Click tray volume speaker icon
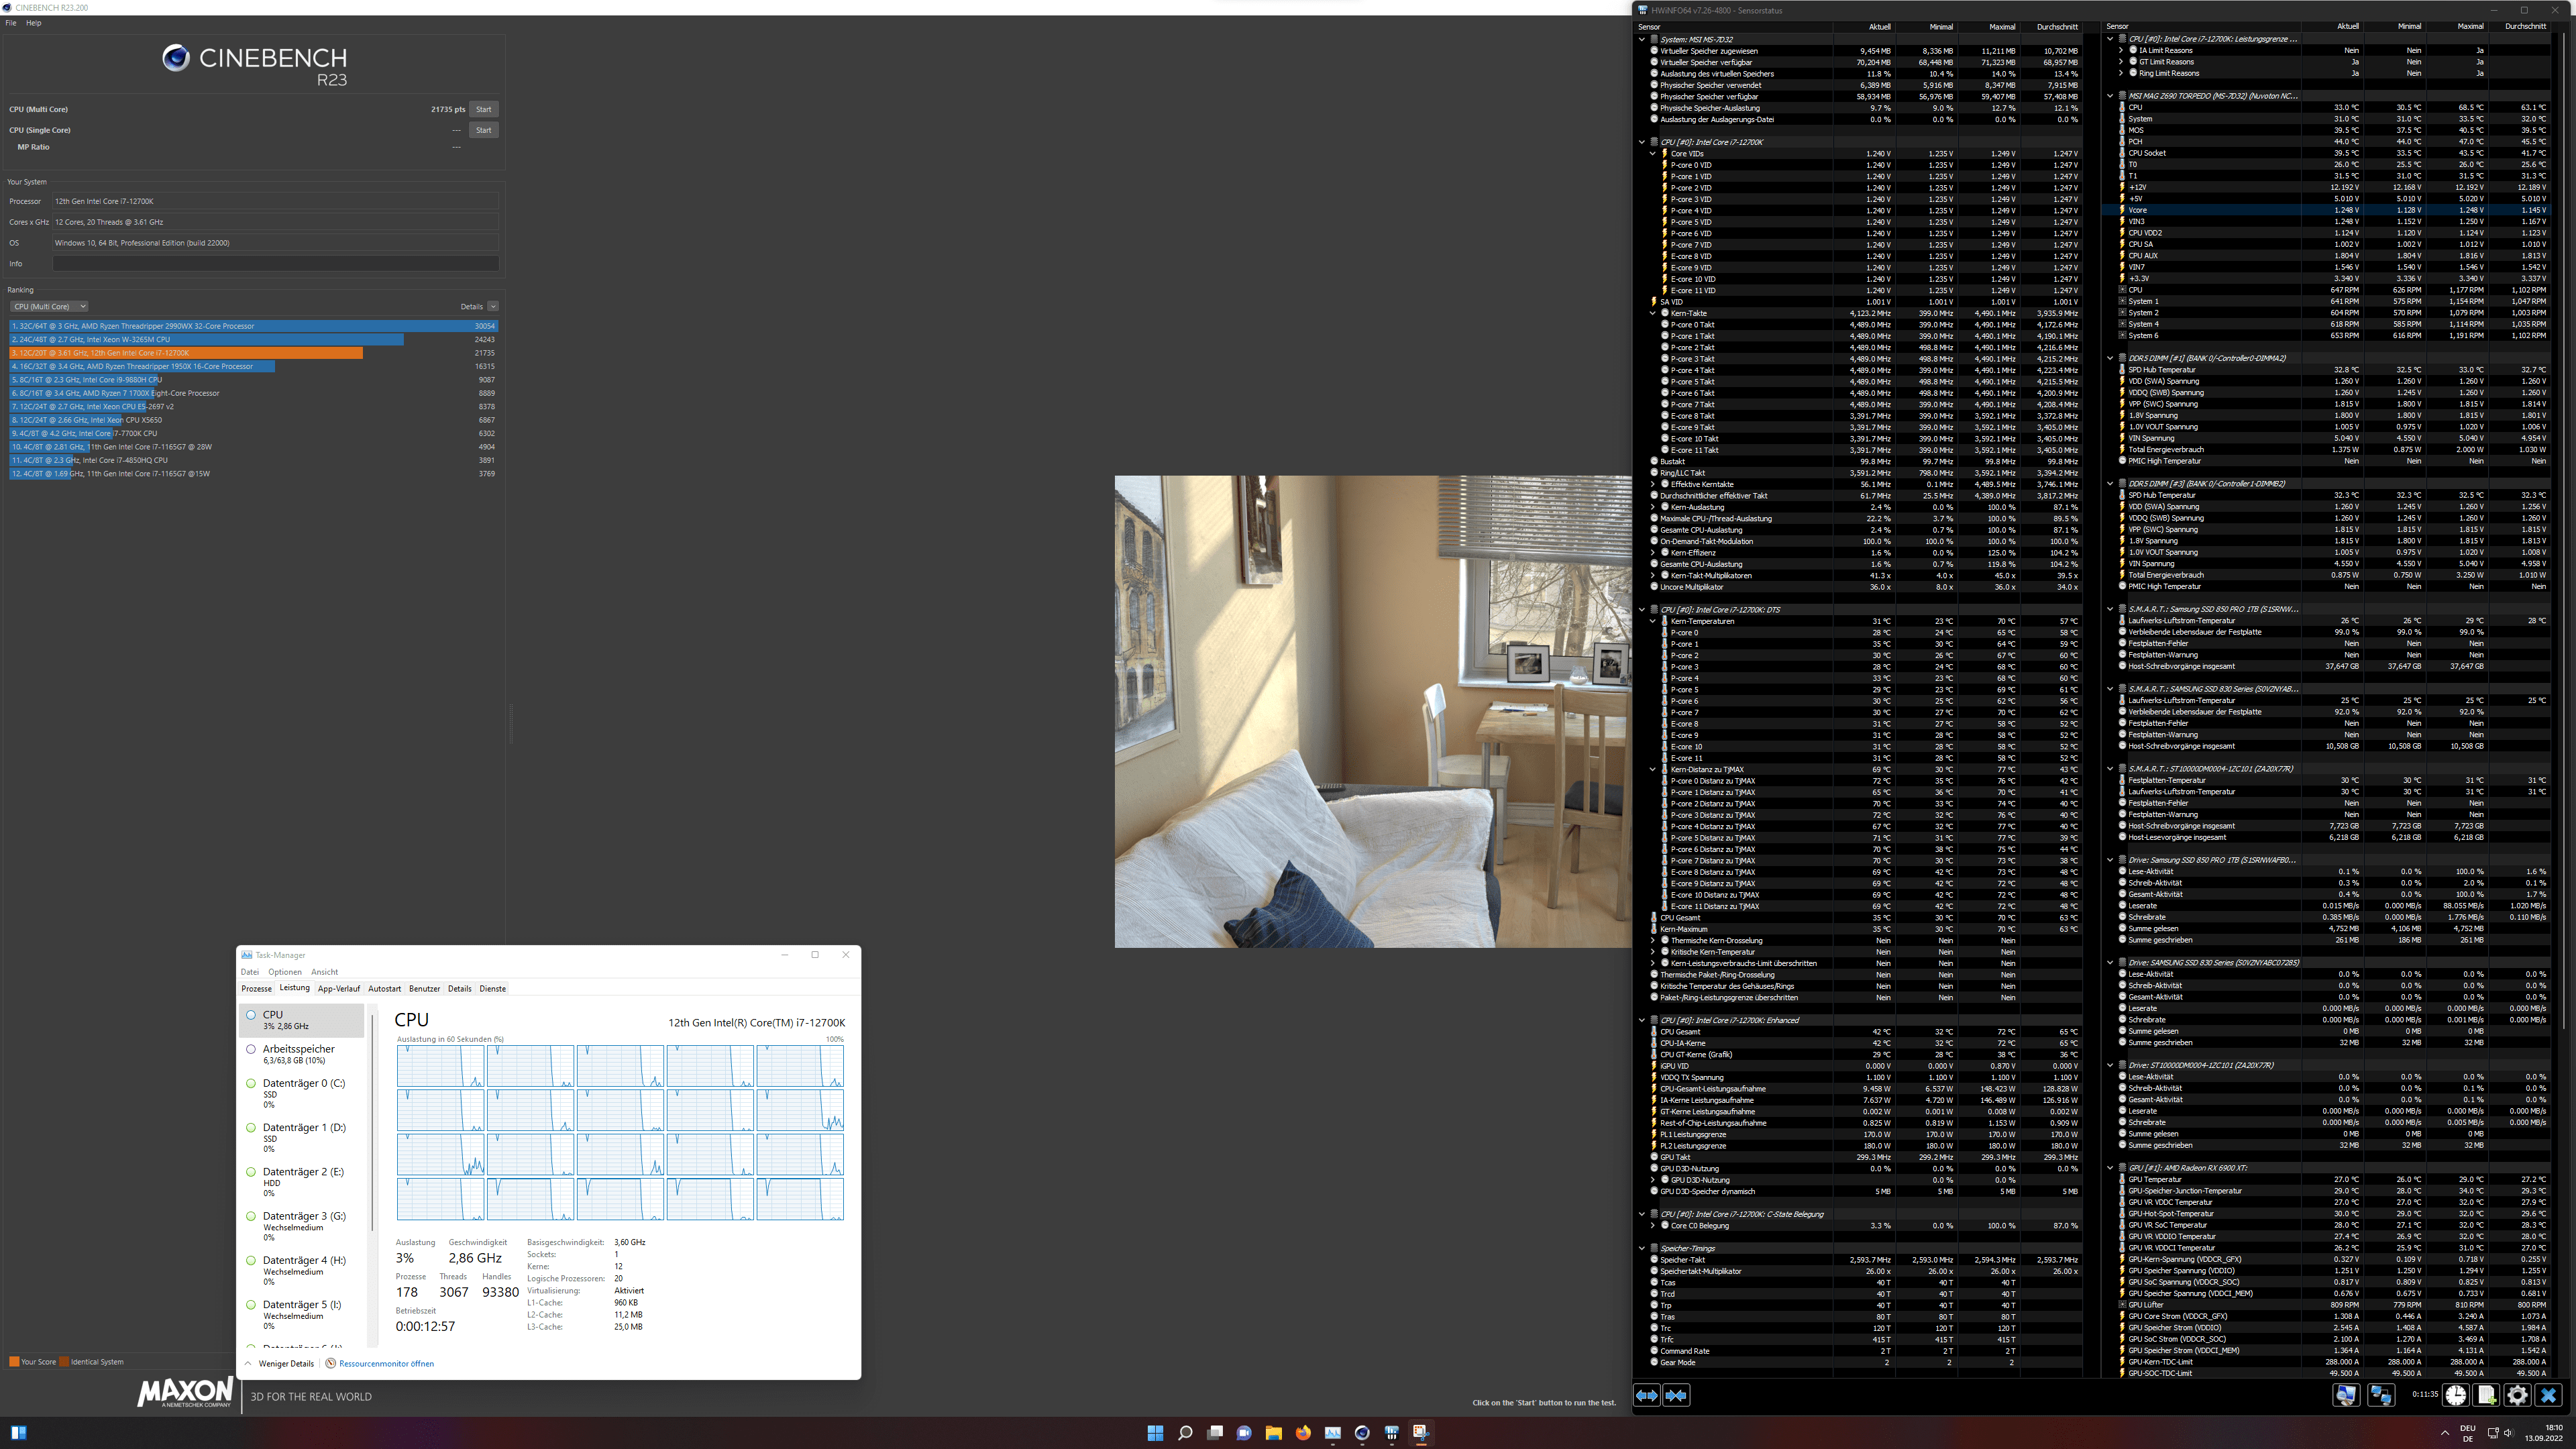This screenshot has height=1449, width=2576. coord(2508,1433)
